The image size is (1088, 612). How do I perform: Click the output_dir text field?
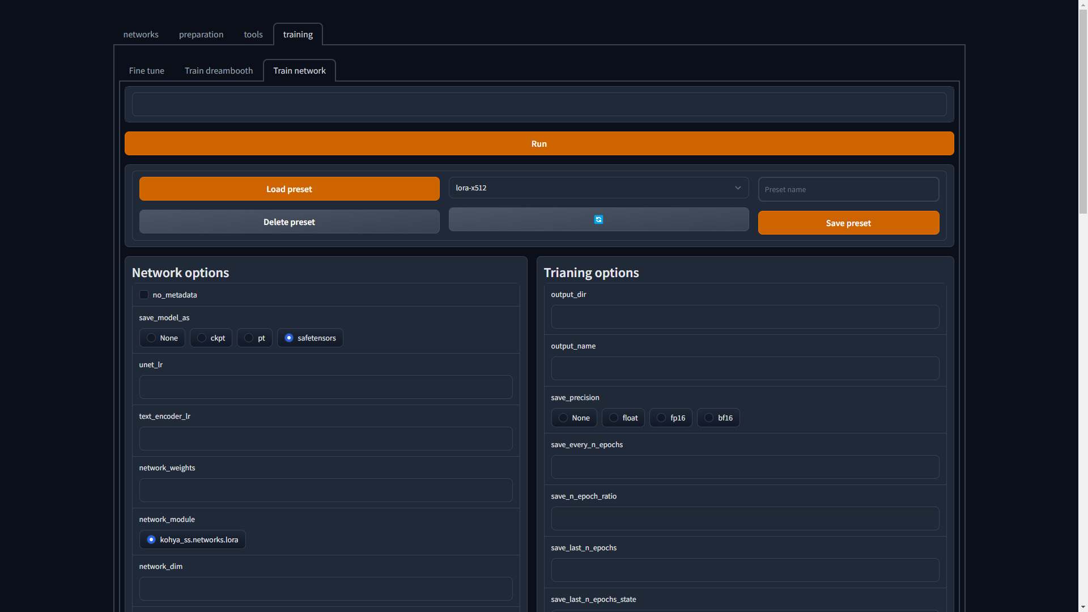745,317
